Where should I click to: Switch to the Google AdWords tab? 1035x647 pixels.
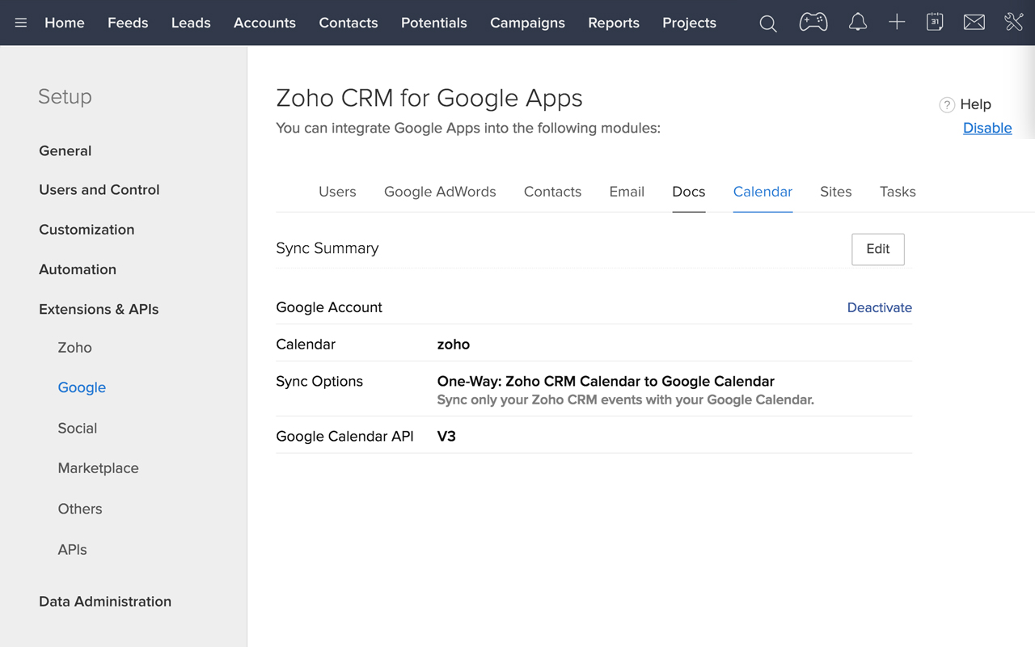[440, 192]
